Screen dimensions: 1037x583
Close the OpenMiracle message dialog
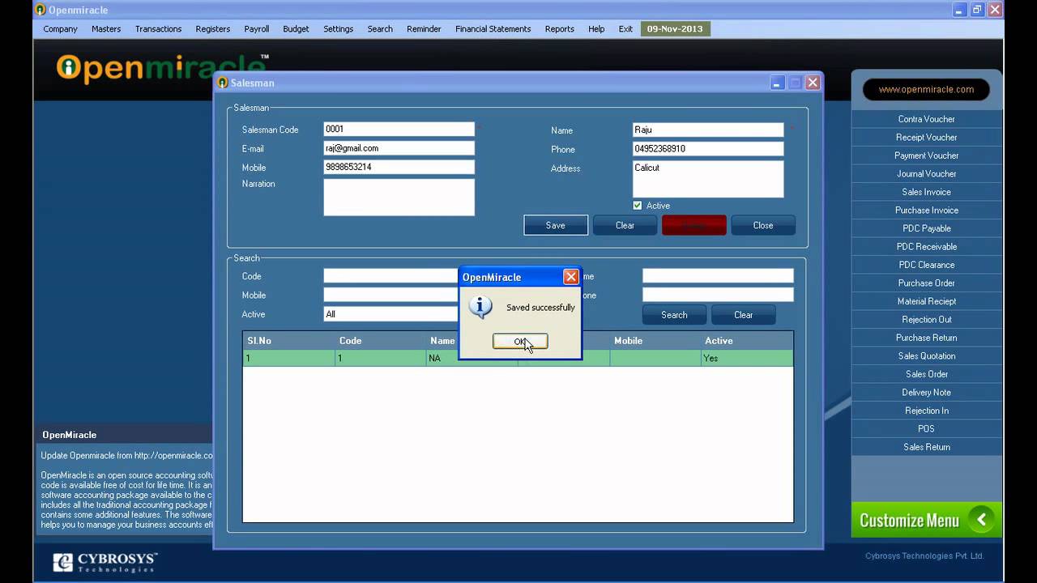click(571, 277)
